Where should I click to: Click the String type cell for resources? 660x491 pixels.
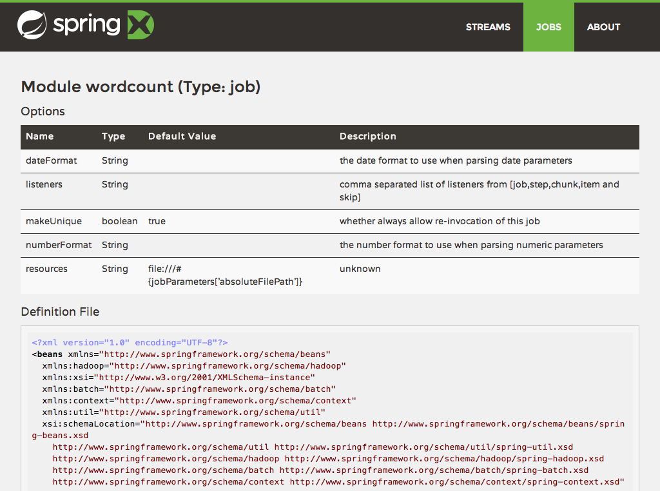point(115,269)
